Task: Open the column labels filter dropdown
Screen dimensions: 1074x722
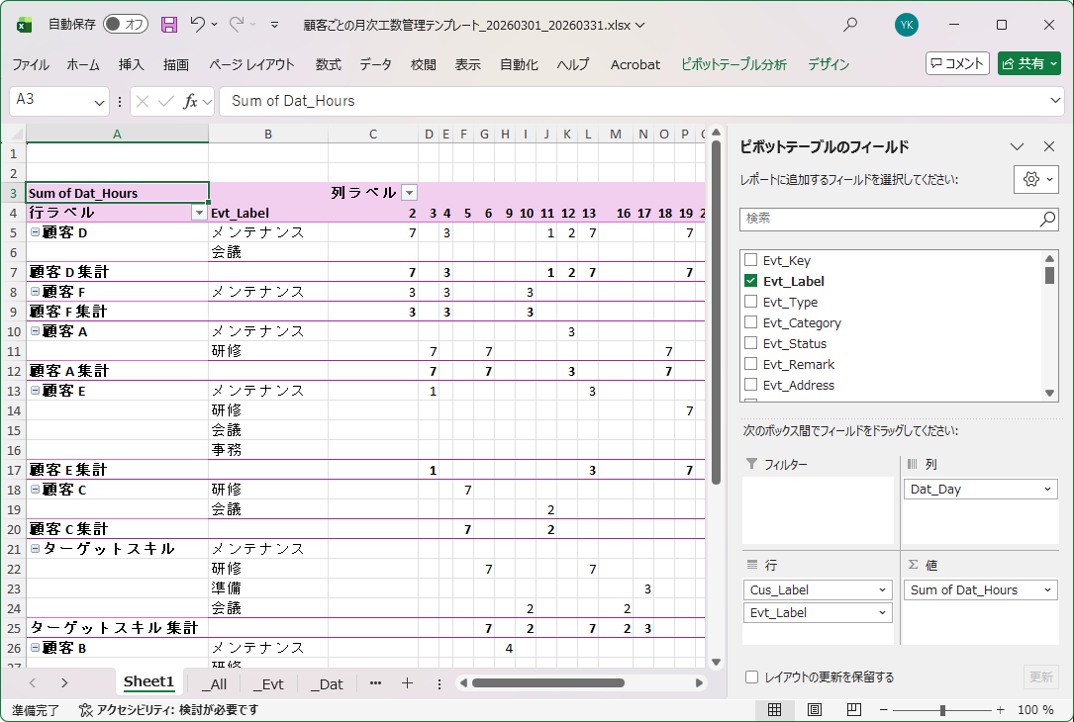Action: point(409,193)
